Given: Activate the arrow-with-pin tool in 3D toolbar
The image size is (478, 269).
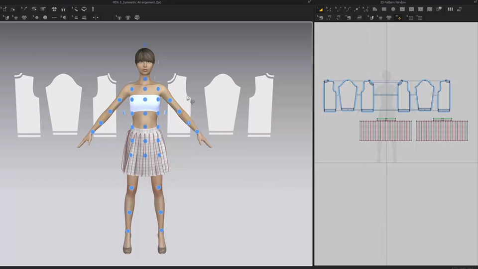Looking at the screenshot, I should pyautogui.click(x=24, y=9).
